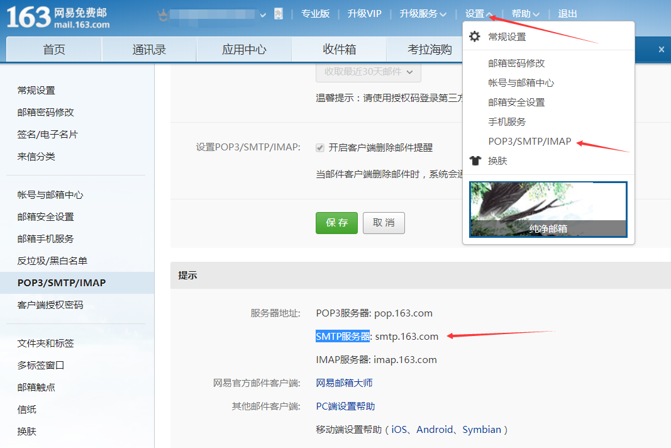Viewport: 671px width, 448px height.
Task: Click the SMTP server address smtp.163.com
Action: pos(406,336)
